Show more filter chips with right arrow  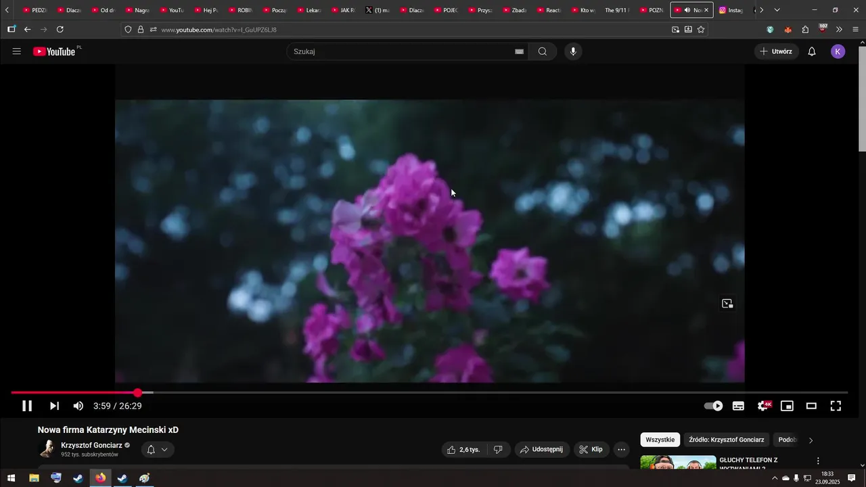click(x=811, y=440)
